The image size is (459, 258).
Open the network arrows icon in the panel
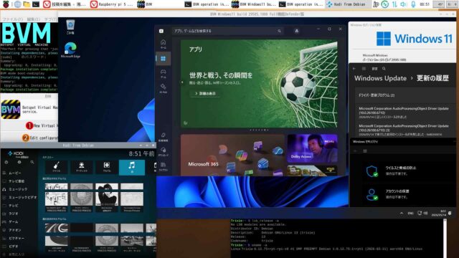tap(394, 4)
